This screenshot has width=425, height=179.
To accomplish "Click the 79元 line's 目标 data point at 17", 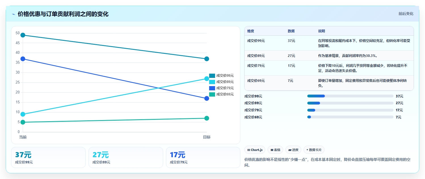I will tap(207, 98).
